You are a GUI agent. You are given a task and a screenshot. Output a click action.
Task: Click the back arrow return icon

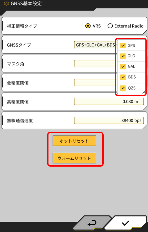[92, 223]
